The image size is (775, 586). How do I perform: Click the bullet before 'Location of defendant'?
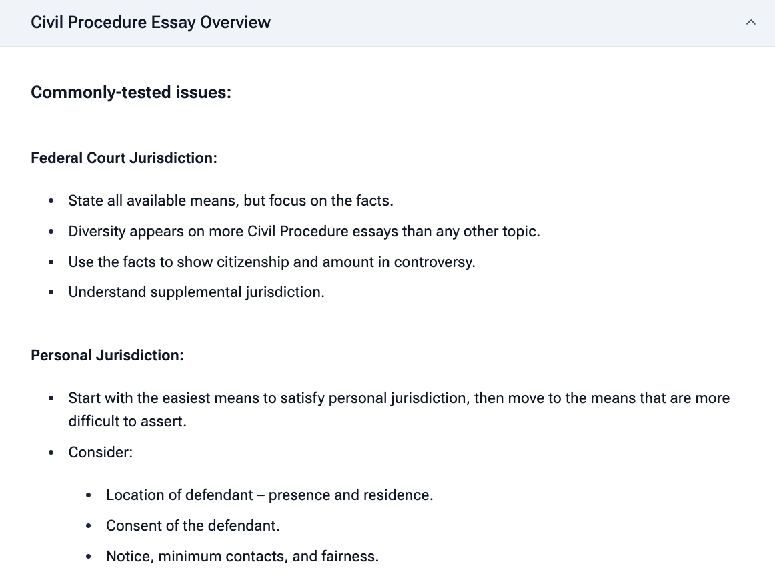pos(89,496)
